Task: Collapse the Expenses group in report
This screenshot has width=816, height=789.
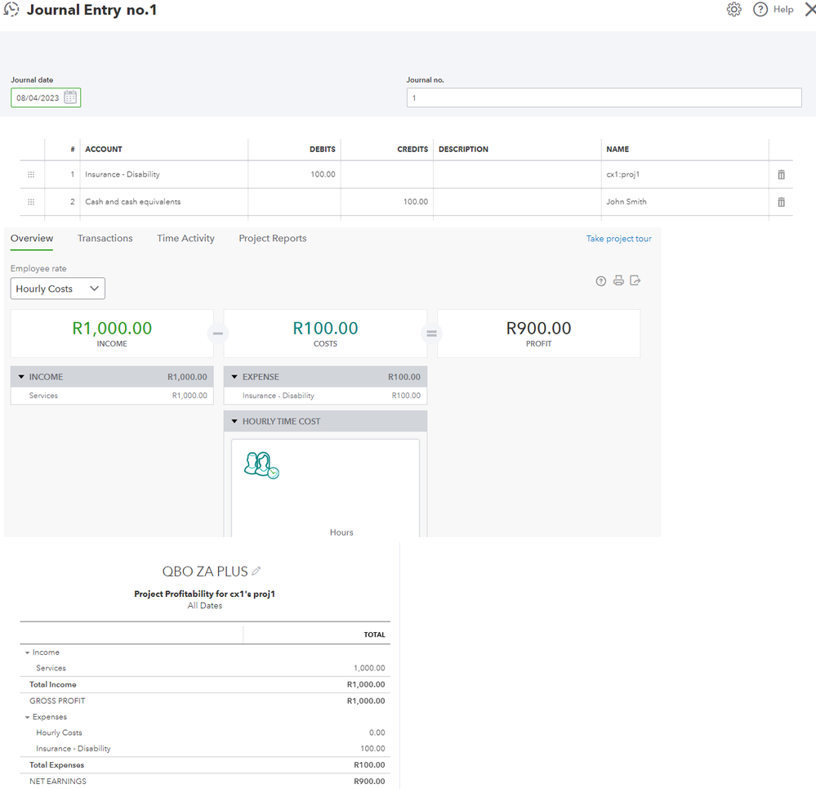Action: click(27, 717)
